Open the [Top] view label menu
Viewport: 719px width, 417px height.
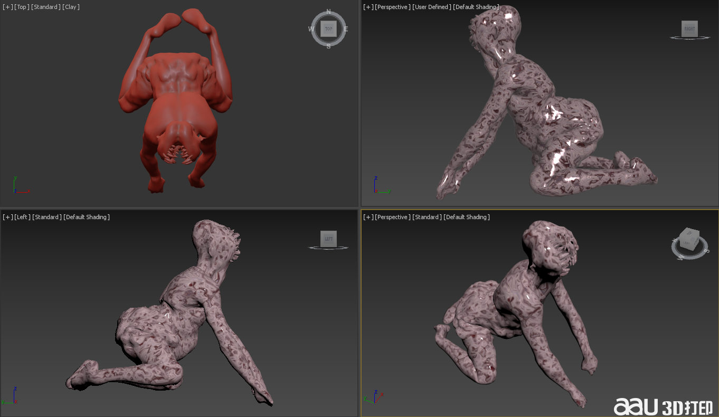click(x=22, y=7)
